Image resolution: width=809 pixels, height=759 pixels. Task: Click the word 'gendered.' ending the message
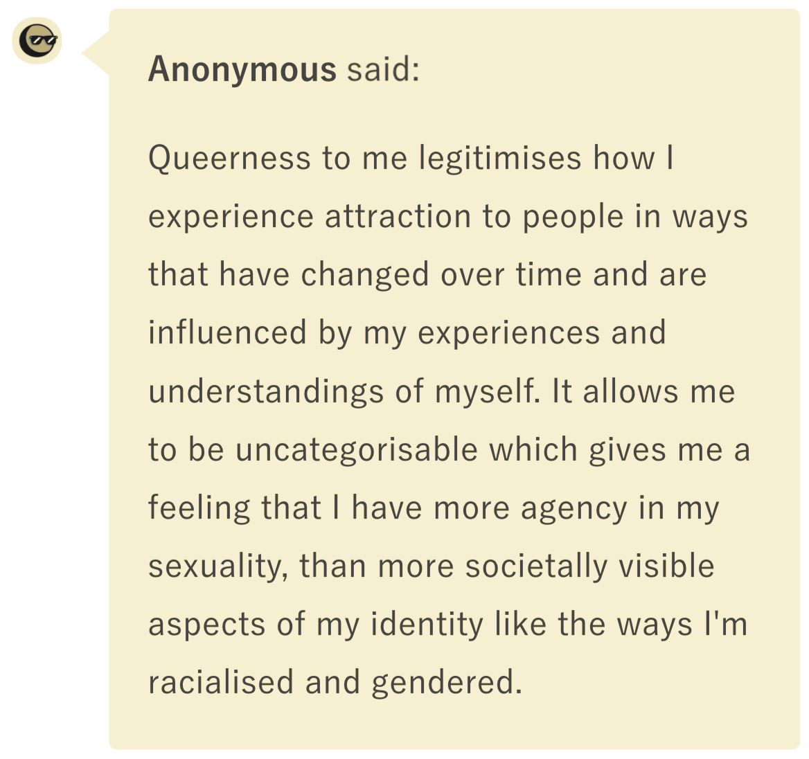tap(447, 683)
